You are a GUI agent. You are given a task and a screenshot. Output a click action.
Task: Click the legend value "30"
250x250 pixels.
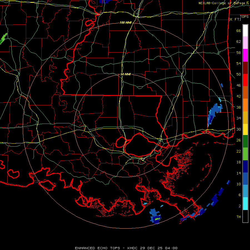pos(239,129)
